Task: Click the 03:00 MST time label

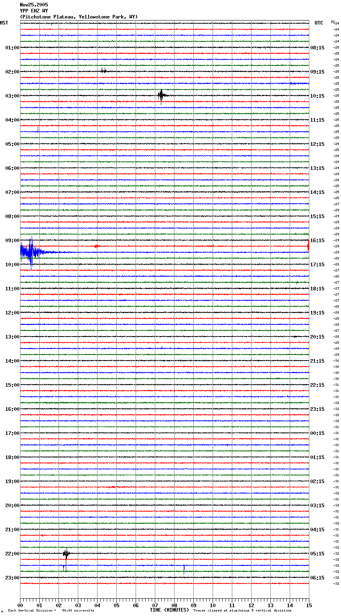Action: (12, 96)
